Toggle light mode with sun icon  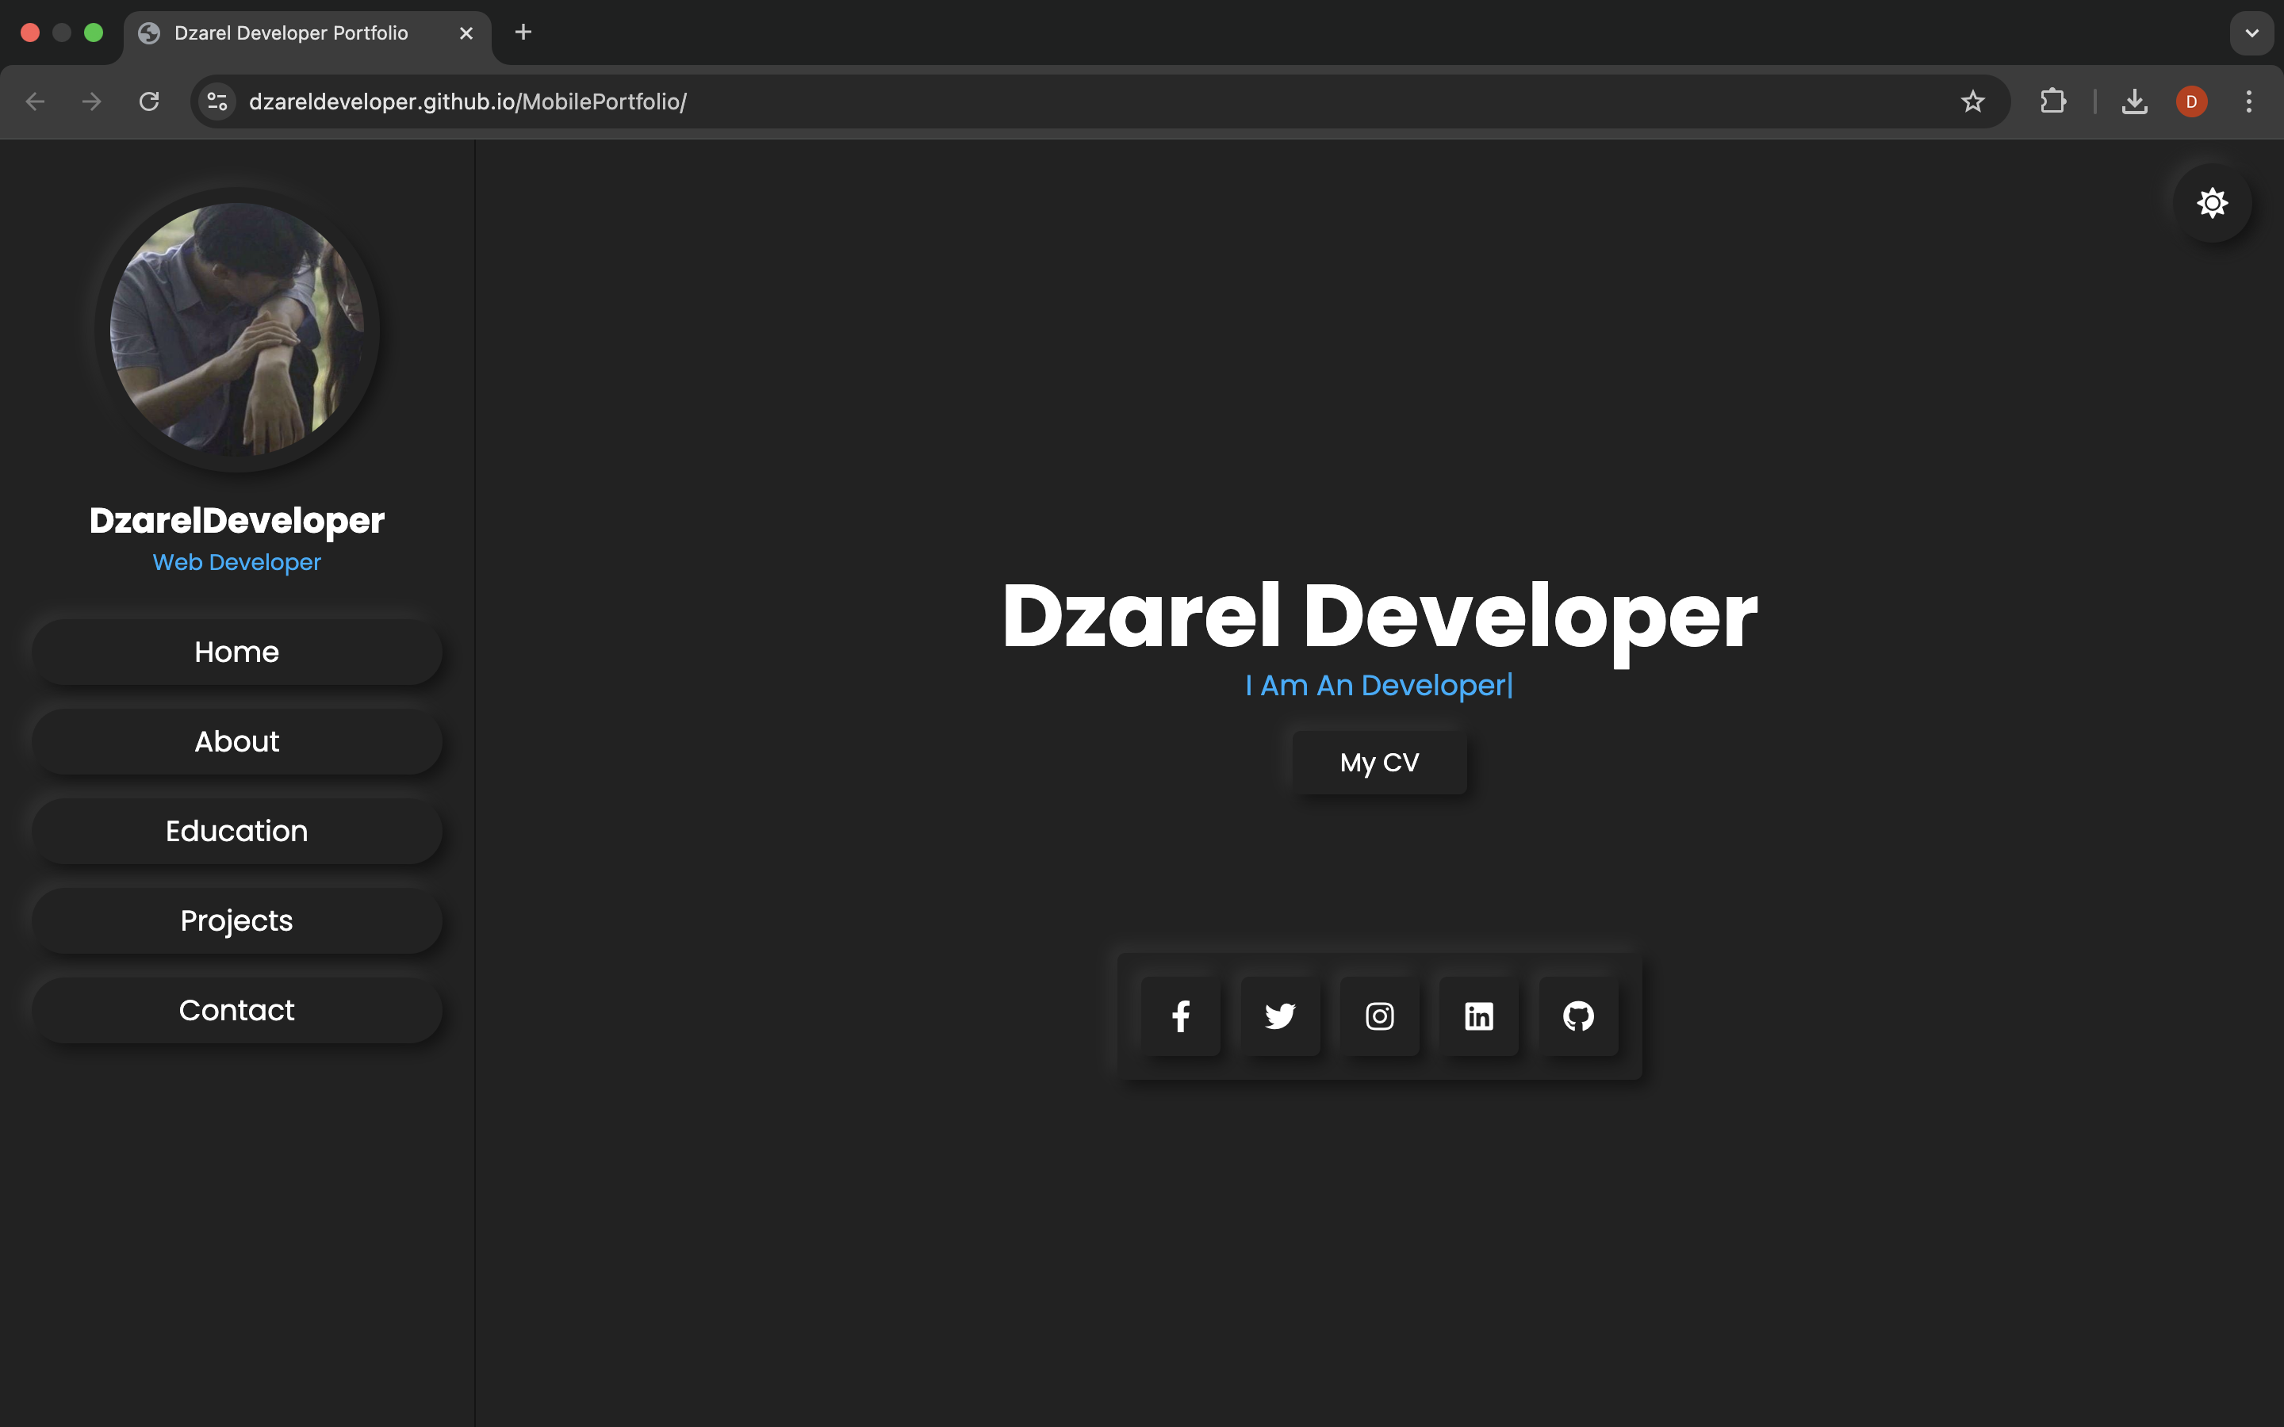[2211, 203]
